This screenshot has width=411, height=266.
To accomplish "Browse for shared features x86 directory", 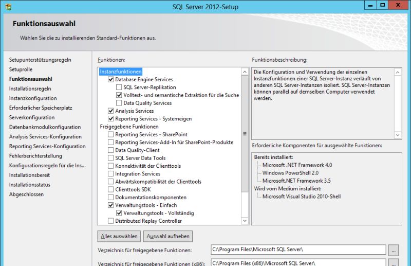I will (394, 262).
